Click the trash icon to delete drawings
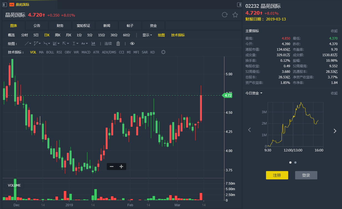342x209 pixels. 118,43
